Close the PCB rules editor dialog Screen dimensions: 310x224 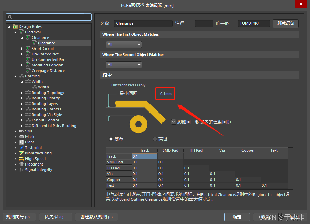point(301,4)
